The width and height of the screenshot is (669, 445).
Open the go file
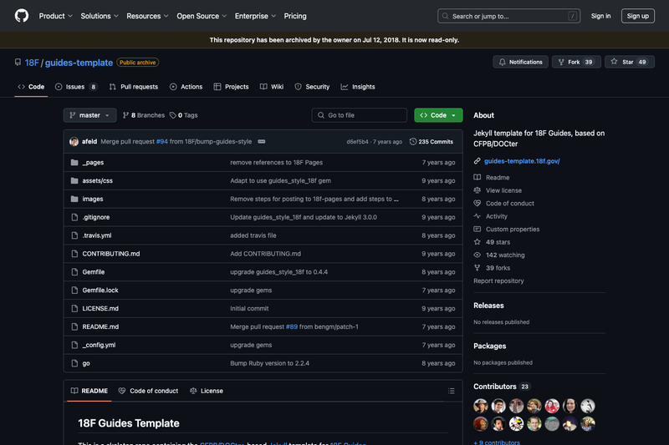tap(86, 364)
